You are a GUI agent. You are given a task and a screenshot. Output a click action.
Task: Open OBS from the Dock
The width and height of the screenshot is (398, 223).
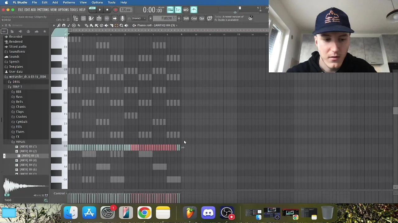(227, 212)
